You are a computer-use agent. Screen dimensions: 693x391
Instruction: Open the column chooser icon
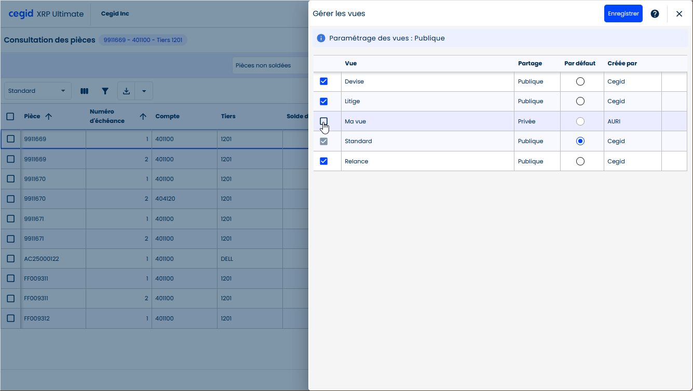[85, 91]
